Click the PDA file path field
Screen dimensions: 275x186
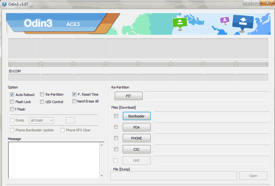click(x=212, y=127)
